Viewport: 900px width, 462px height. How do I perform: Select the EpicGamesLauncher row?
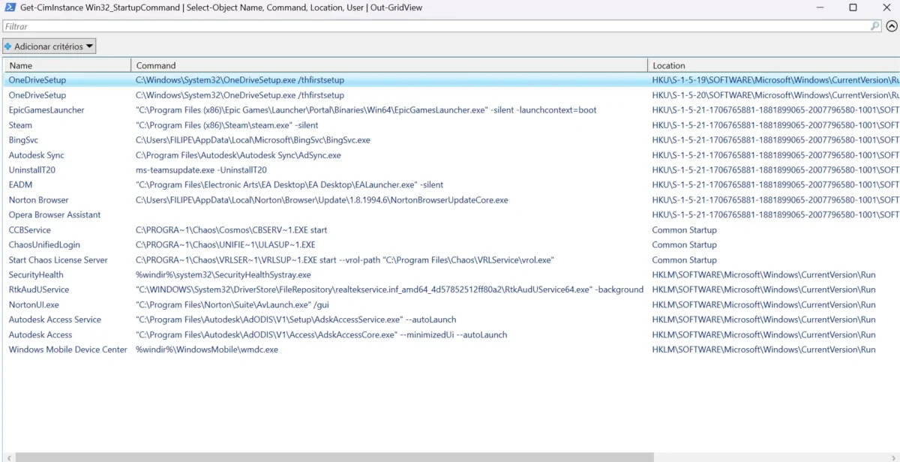pos(46,110)
